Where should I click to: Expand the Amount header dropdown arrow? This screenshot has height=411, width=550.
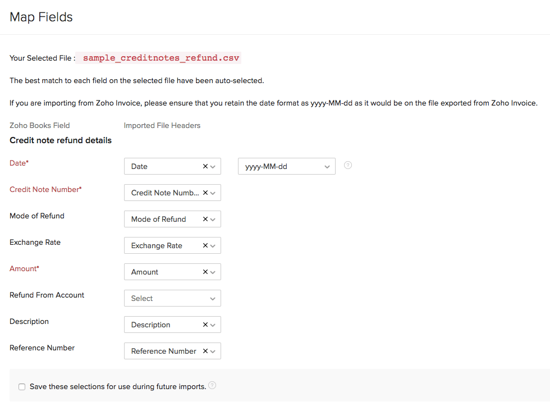pos(213,272)
